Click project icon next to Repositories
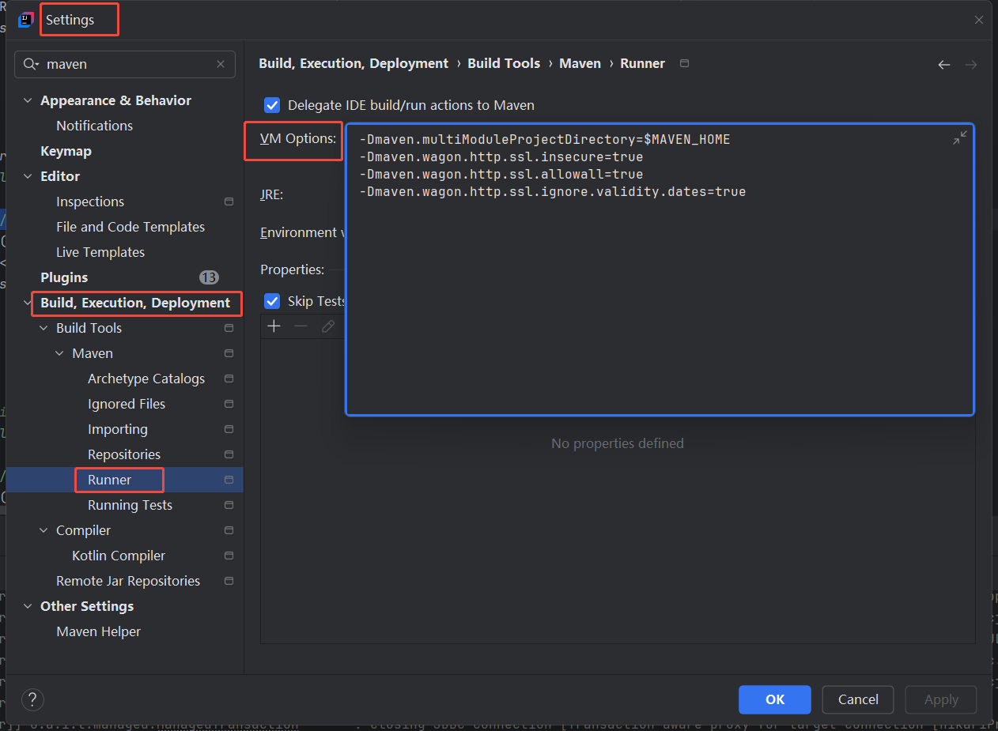 tap(229, 454)
